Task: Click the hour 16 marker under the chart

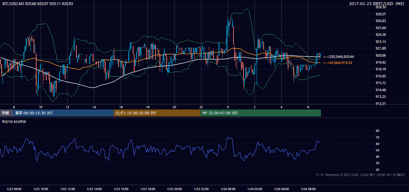Action: pyautogui.click(x=121, y=107)
